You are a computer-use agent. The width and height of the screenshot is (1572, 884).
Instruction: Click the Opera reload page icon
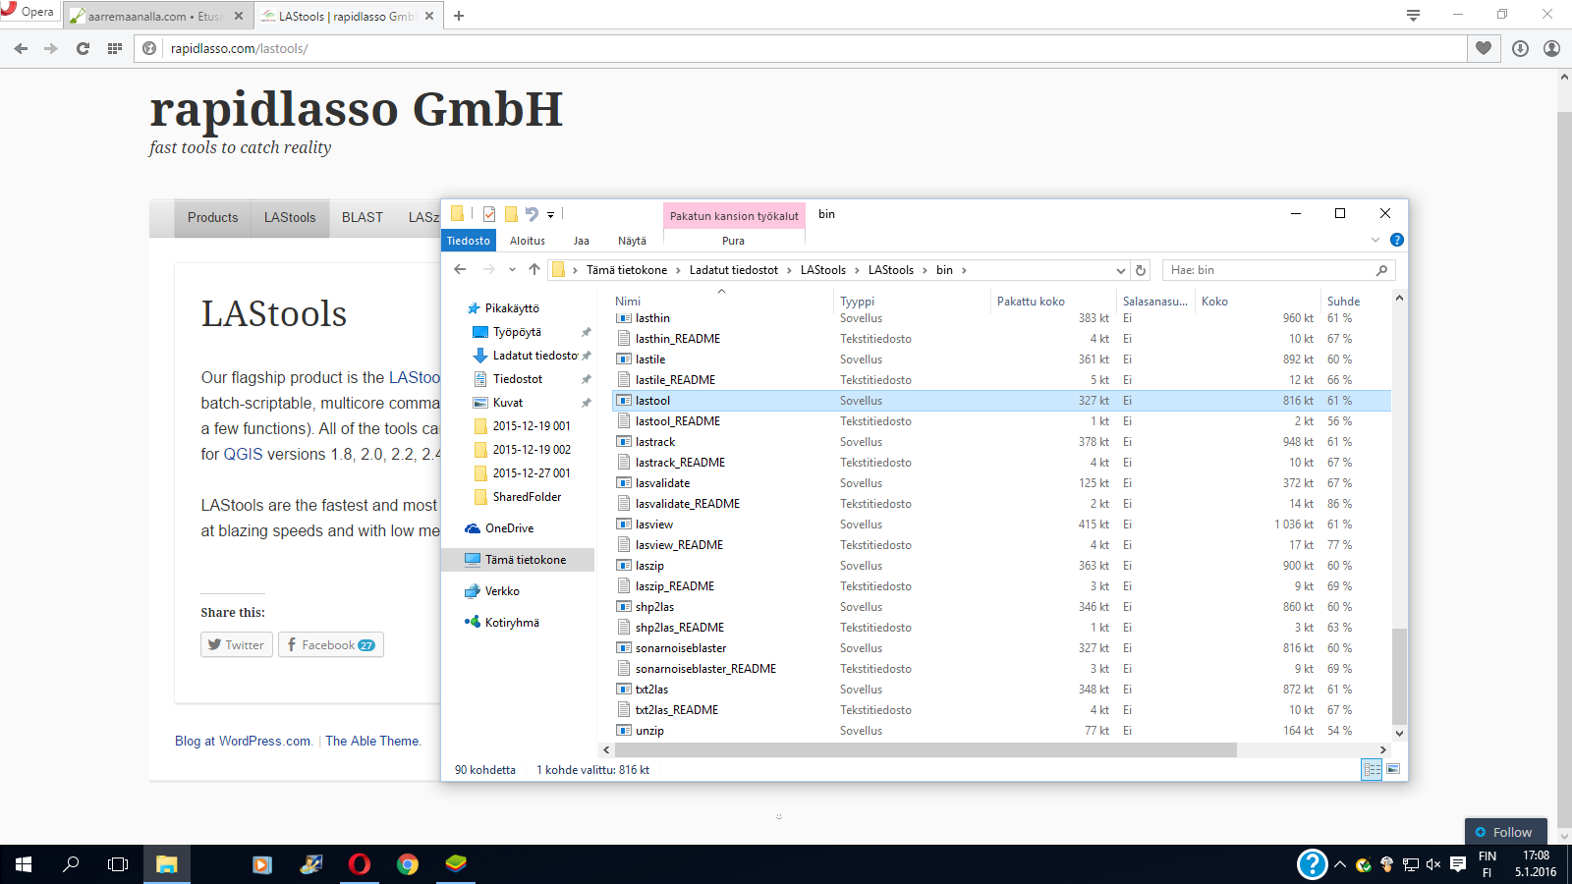click(x=83, y=48)
